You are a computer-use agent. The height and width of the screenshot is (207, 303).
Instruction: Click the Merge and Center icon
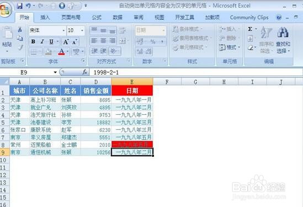pyautogui.click(x=123, y=41)
